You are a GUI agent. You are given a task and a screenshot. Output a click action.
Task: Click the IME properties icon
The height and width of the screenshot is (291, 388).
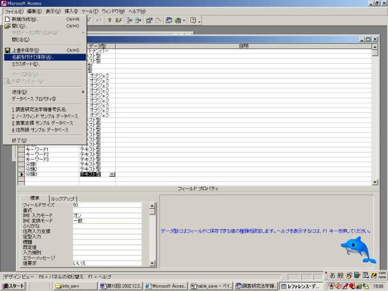click(366, 275)
